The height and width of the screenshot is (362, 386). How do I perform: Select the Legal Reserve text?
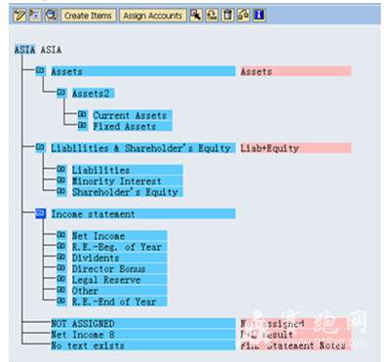pos(119,280)
